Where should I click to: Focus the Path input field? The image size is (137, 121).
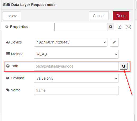76,66
